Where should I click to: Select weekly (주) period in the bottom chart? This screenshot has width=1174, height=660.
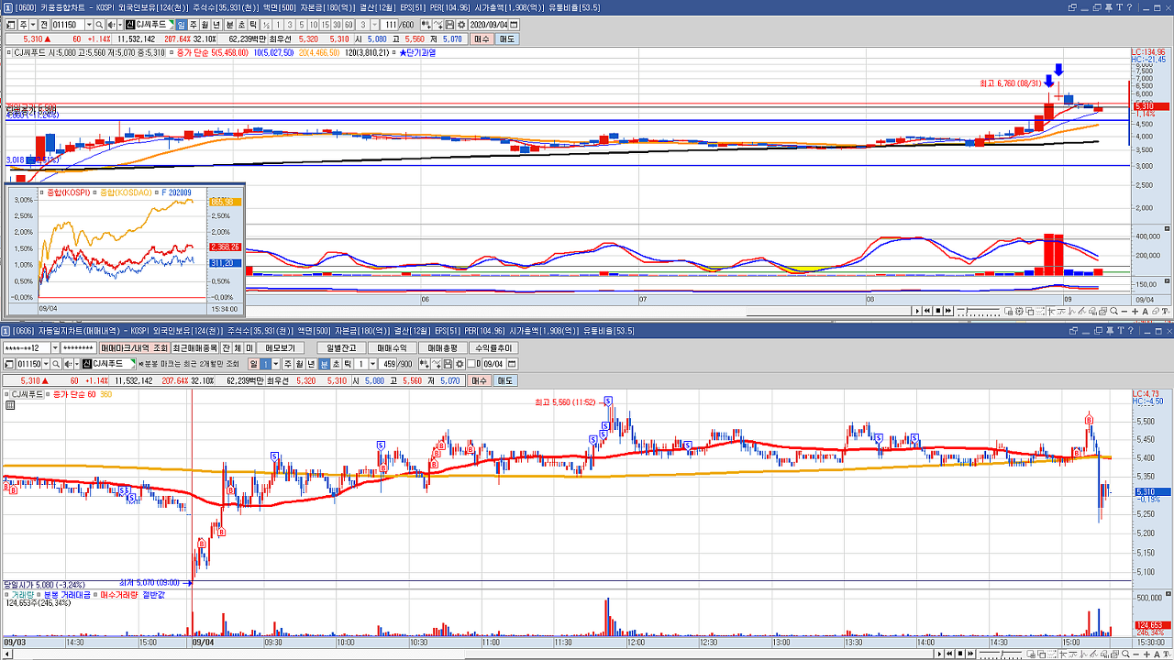coord(288,365)
